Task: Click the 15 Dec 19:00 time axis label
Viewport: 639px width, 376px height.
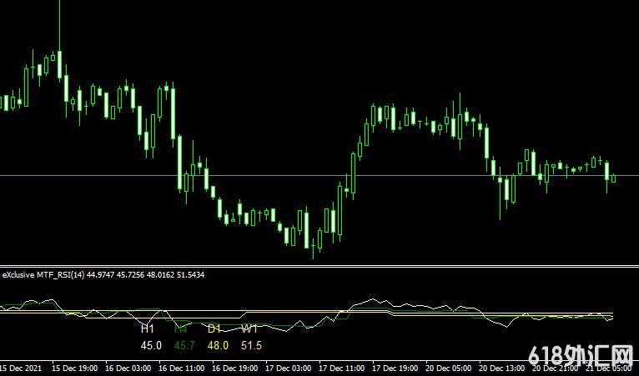Action: click(75, 368)
